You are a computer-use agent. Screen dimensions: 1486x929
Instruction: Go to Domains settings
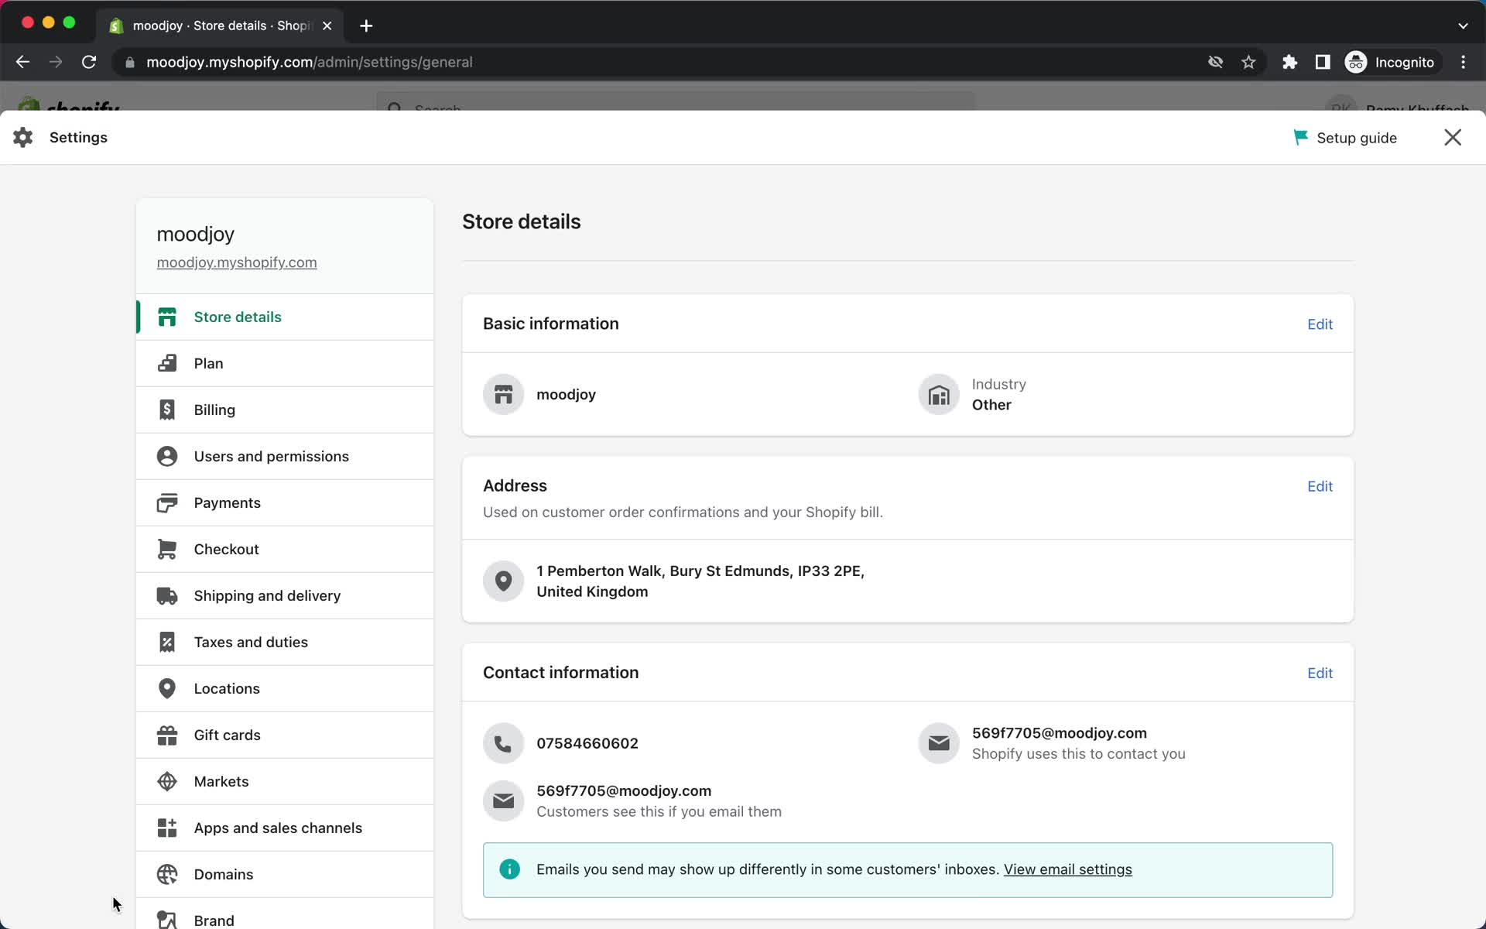pyautogui.click(x=285, y=874)
